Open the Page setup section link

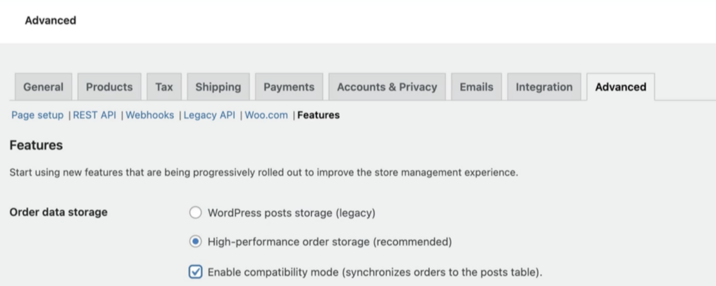(x=38, y=115)
